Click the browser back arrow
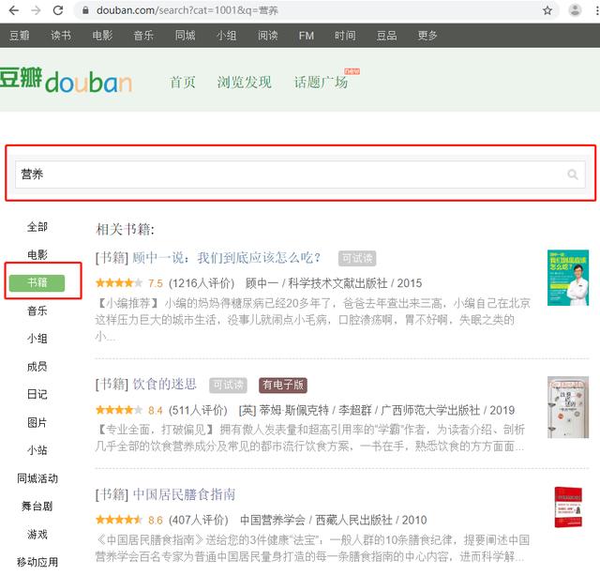 point(12,10)
